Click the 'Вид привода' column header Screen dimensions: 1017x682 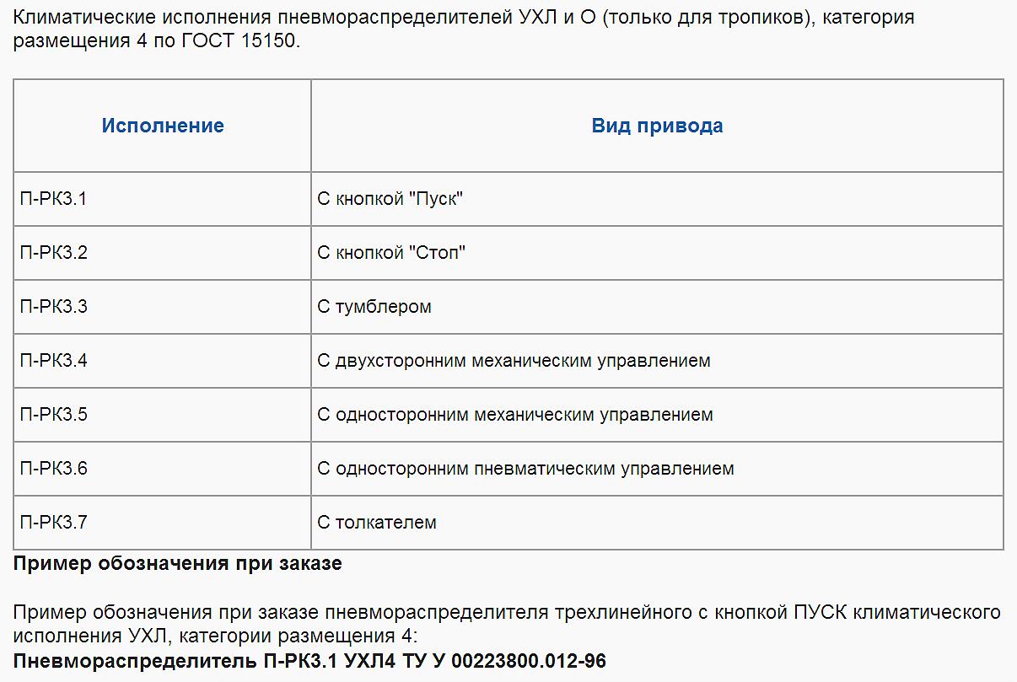[x=657, y=126]
